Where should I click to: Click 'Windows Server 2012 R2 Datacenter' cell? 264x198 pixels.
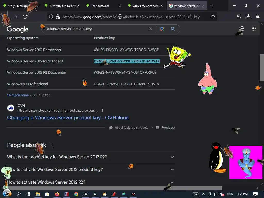37,72
